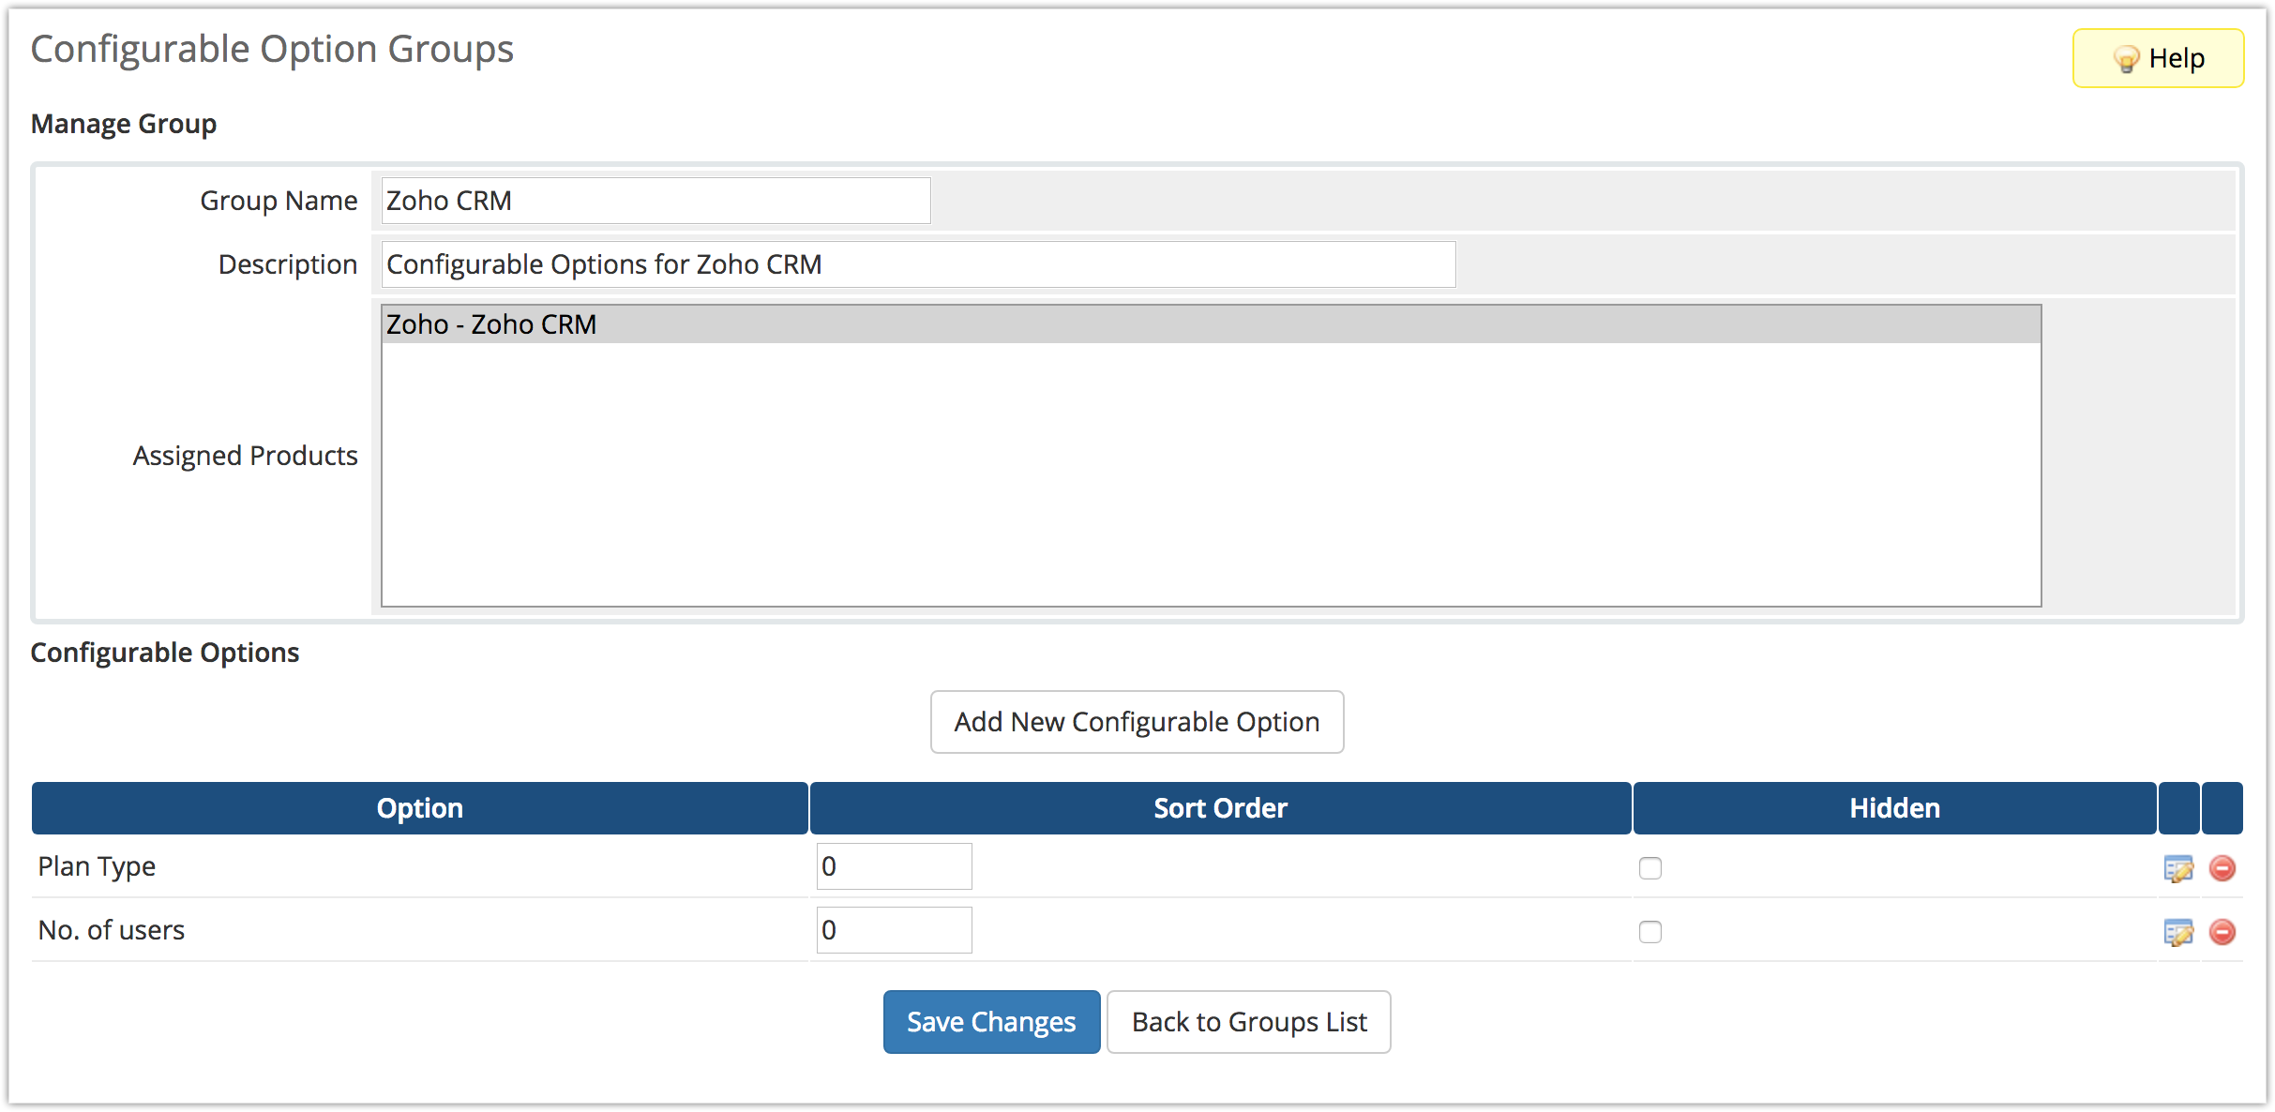This screenshot has width=2275, height=1112.
Task: Click the Description label
Action: tap(288, 264)
